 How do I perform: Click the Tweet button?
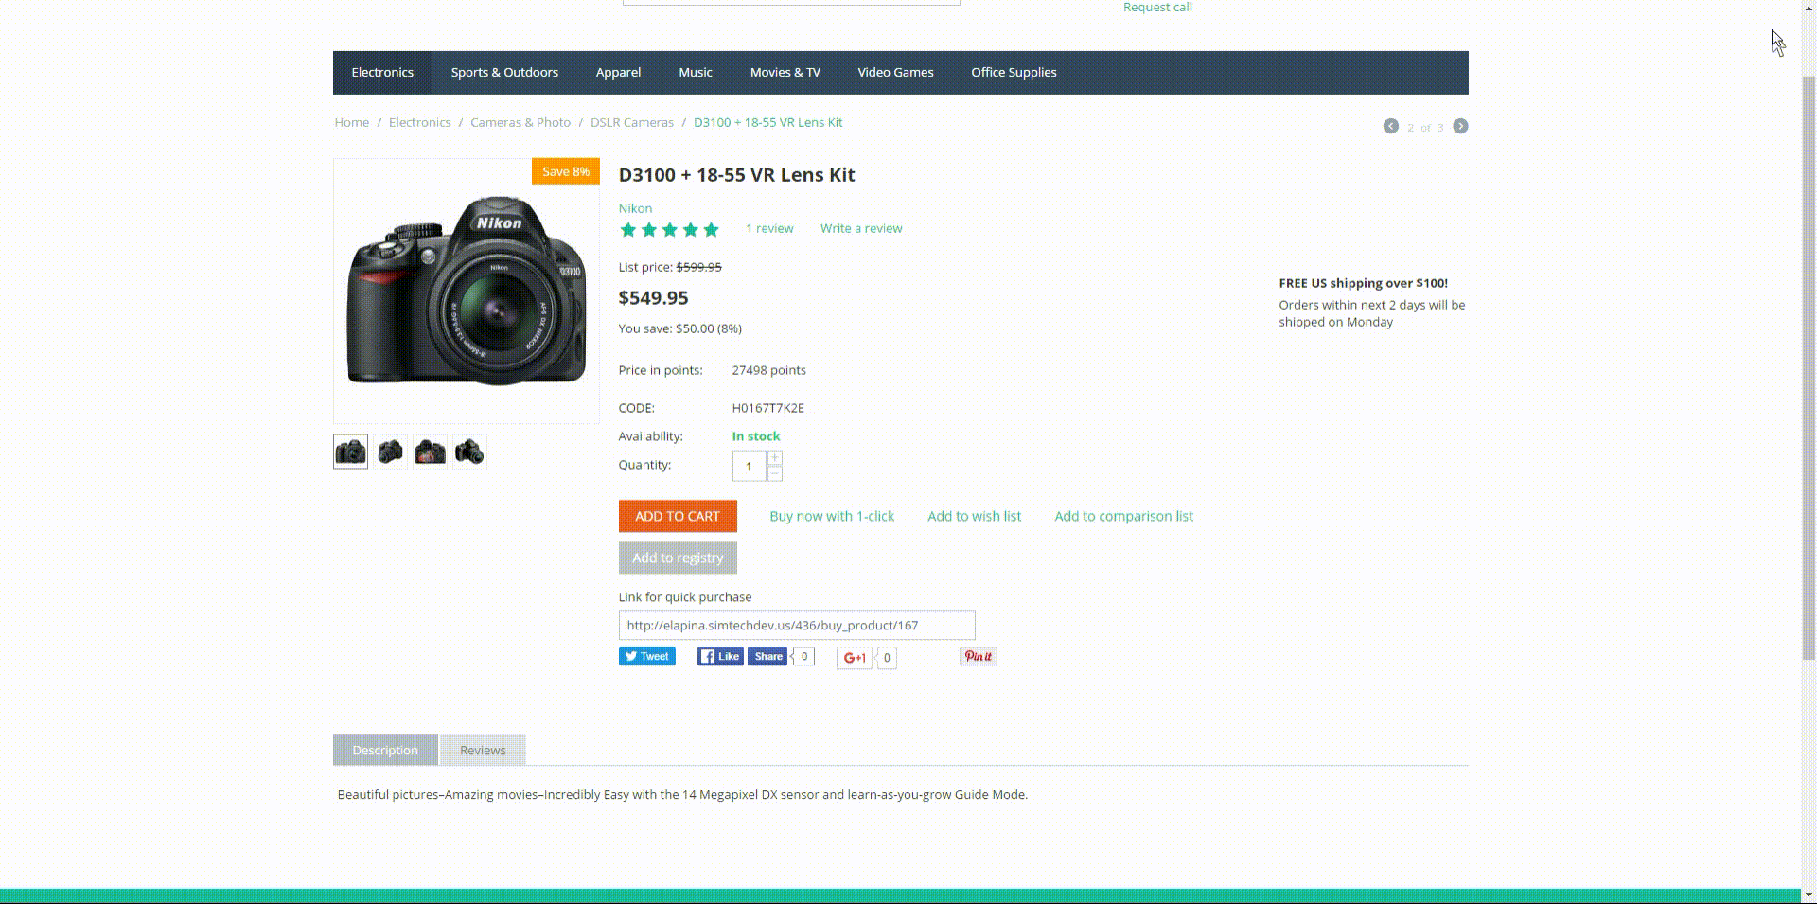[x=647, y=656]
